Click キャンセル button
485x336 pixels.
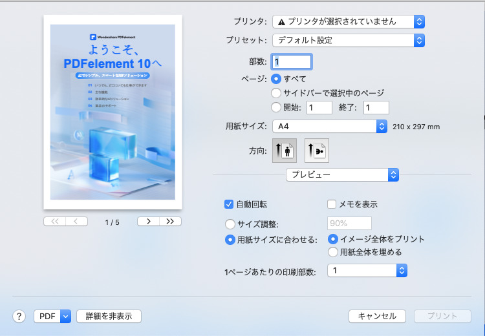coord(377,316)
